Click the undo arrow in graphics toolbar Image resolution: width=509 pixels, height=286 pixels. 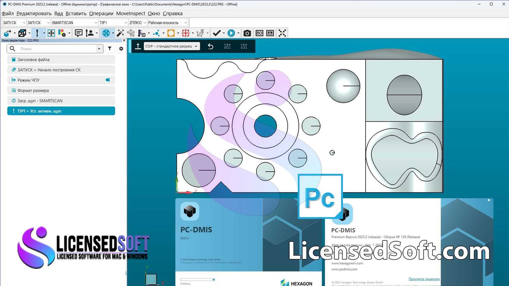click(210, 46)
